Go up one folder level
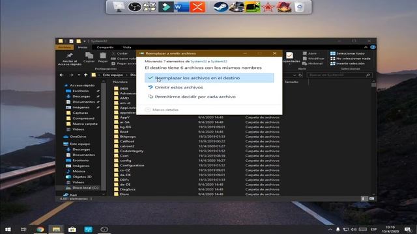Image resolution: width=417 pixels, height=234 pixels. [x=85, y=75]
